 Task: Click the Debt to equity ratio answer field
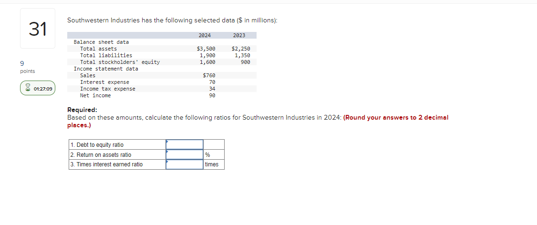pyautogui.click(x=185, y=144)
